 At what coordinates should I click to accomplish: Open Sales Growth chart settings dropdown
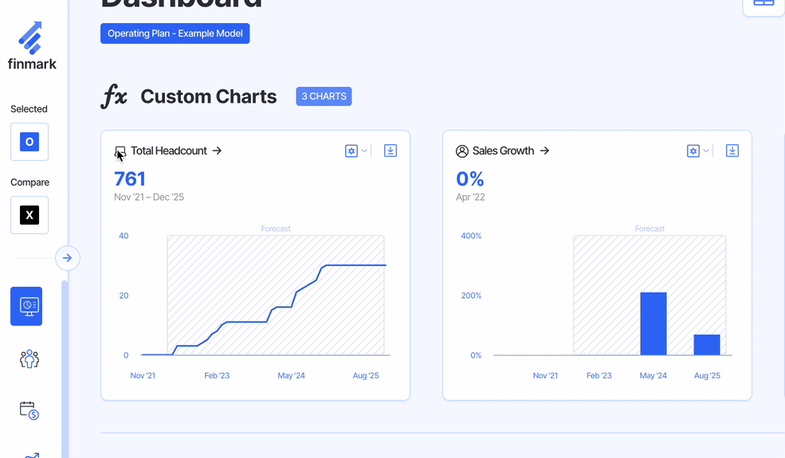click(x=697, y=151)
